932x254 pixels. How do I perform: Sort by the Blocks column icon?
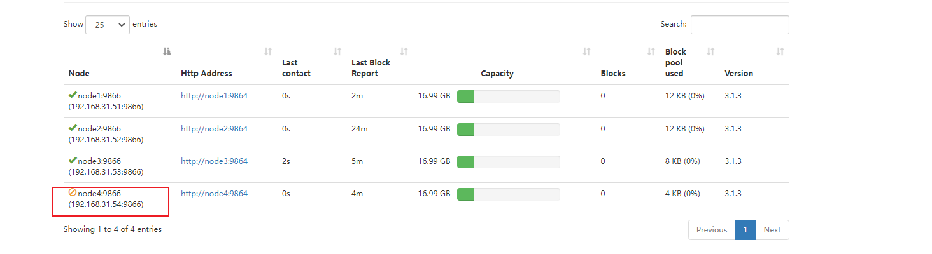click(x=651, y=51)
